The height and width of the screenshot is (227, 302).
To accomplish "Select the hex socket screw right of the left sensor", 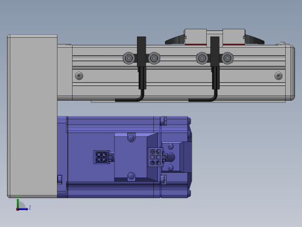I will click(154, 58).
